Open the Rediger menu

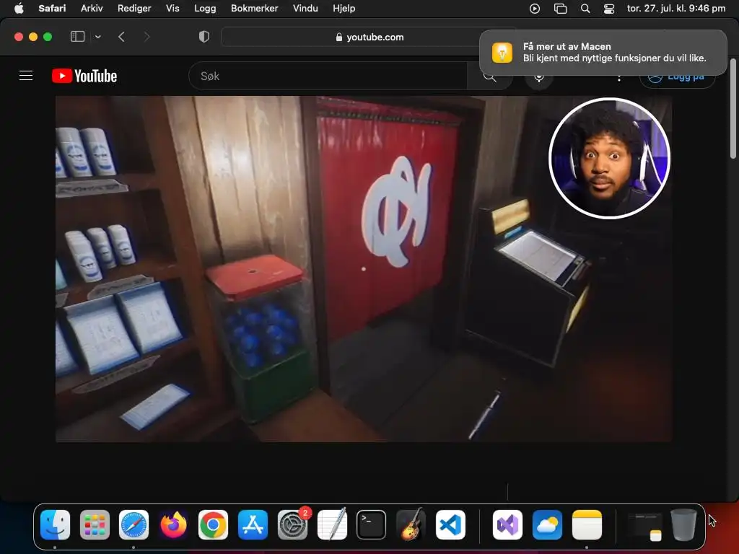point(134,9)
